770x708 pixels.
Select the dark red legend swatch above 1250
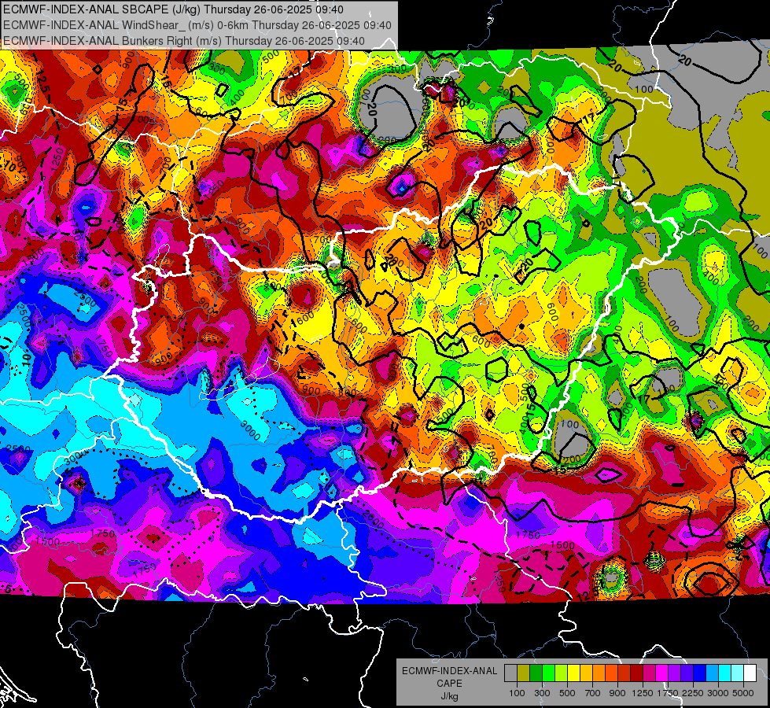(x=636, y=673)
